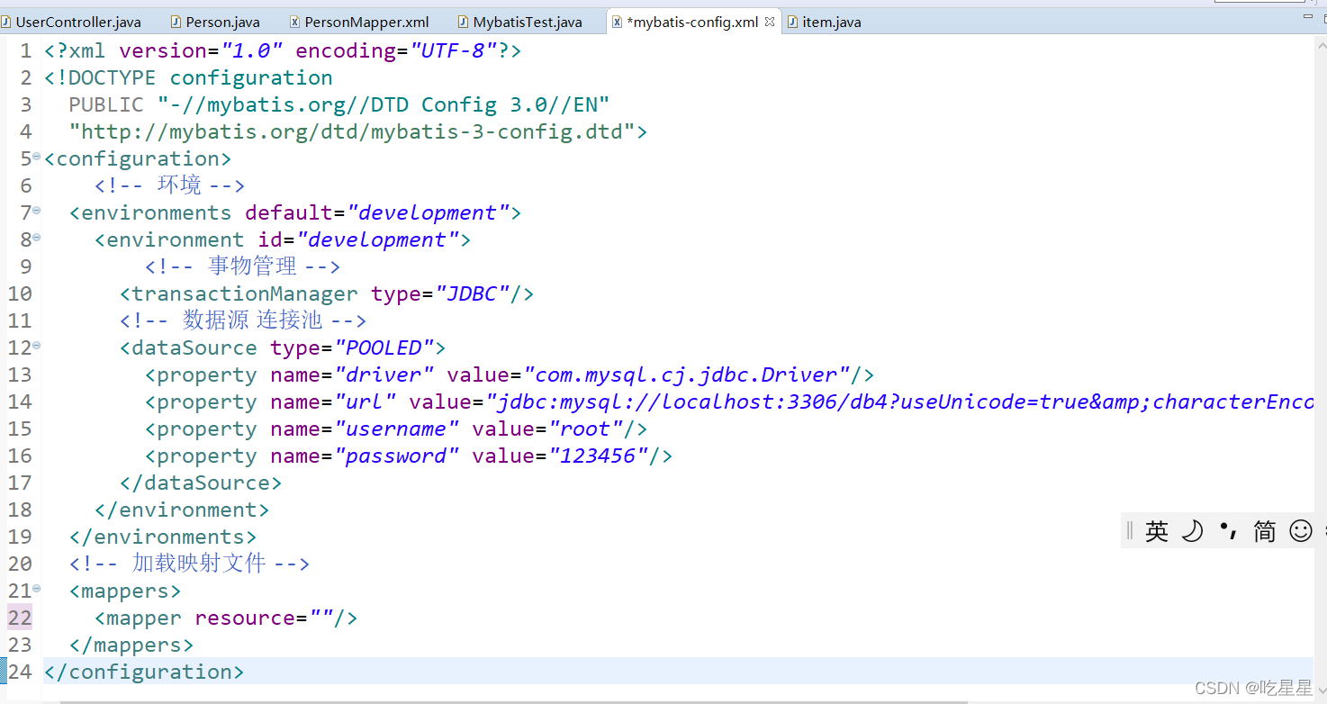Image resolution: width=1327 pixels, height=704 pixels.
Task: Click line number 1 in the gutter
Action: (x=26, y=50)
